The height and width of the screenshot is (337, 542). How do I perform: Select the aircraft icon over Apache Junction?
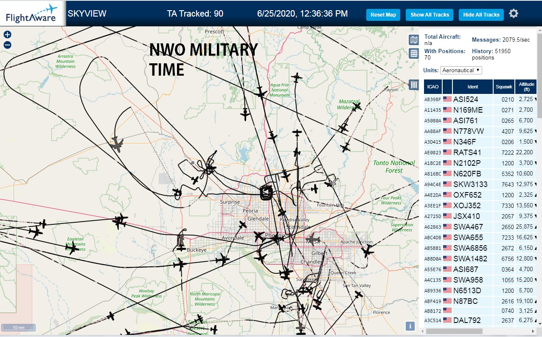coord(368,252)
